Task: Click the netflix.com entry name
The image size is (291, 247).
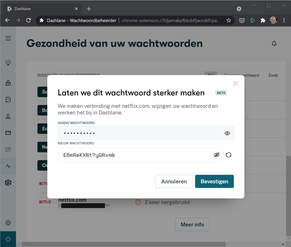Action: coord(72,200)
